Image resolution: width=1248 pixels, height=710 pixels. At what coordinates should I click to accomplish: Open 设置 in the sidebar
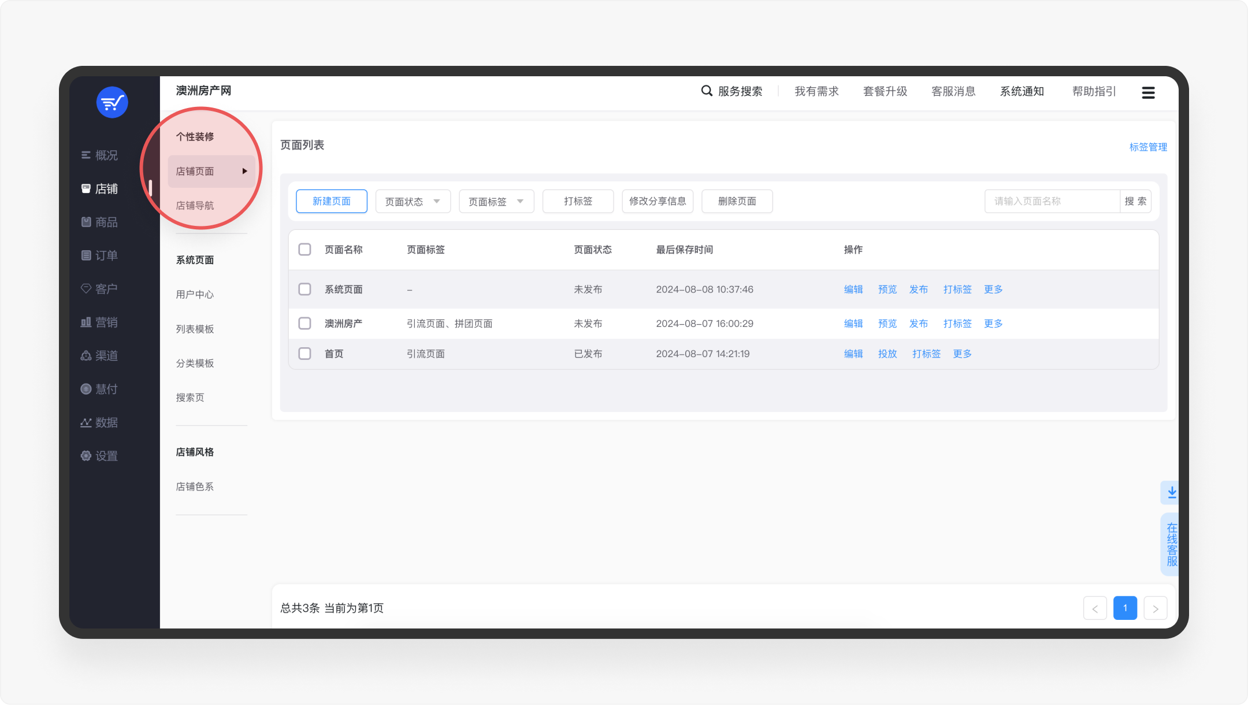pyautogui.click(x=99, y=456)
